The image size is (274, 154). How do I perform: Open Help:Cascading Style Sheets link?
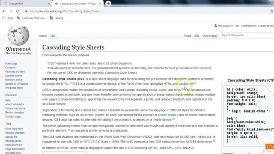pyautogui.click(x=117, y=73)
